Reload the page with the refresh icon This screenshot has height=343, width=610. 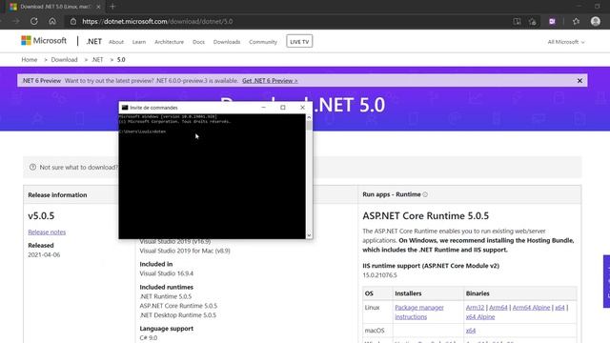(x=34, y=21)
